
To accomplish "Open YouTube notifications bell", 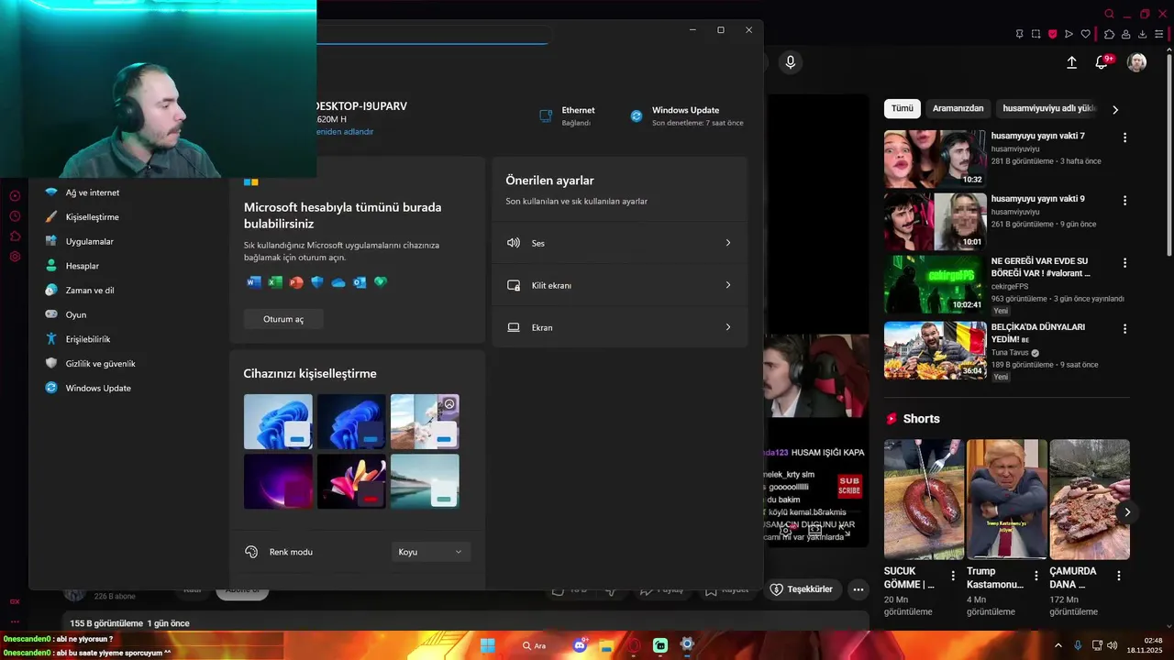I will (x=1102, y=62).
